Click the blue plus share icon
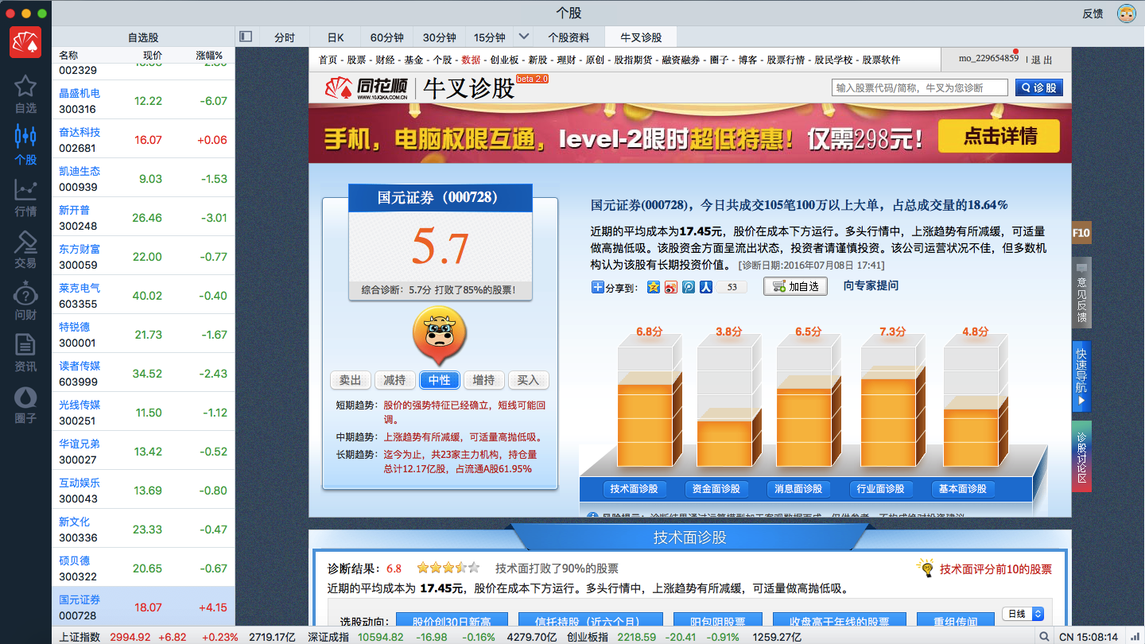 (x=598, y=287)
